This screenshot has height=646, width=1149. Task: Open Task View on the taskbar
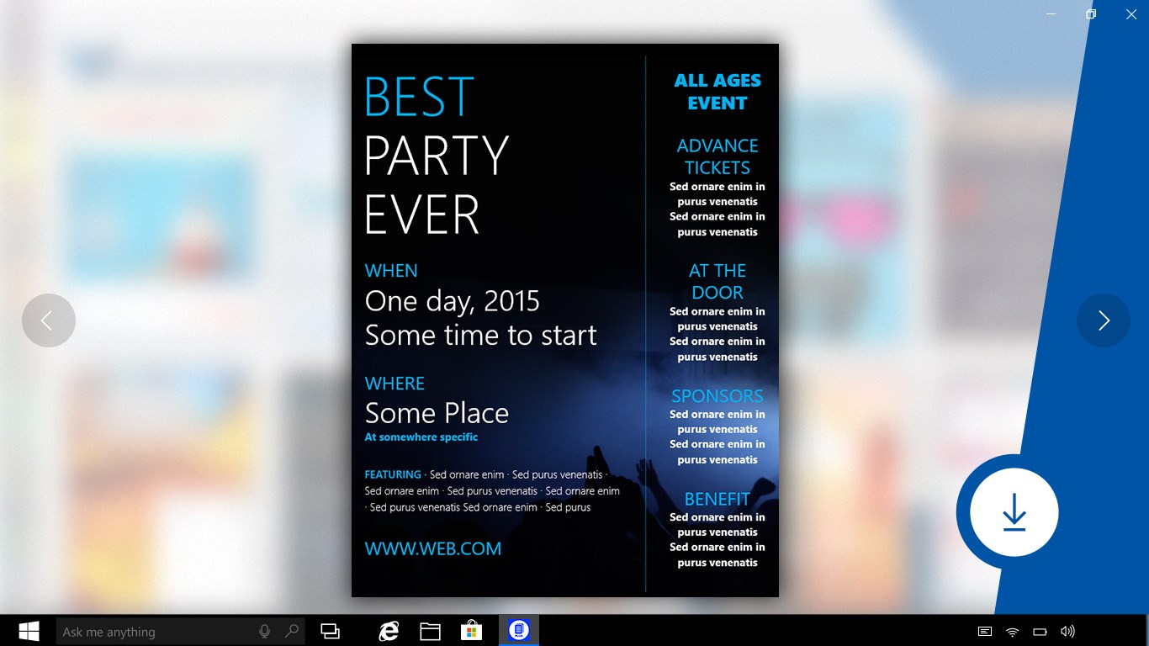pos(331,631)
